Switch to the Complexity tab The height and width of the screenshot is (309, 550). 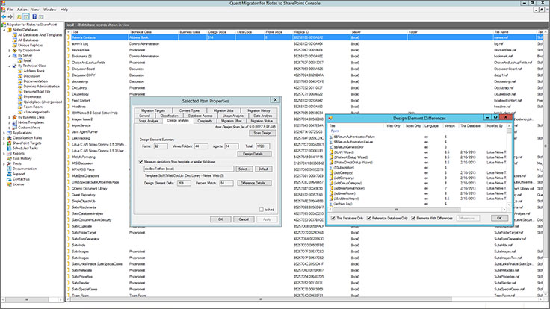[205, 121]
